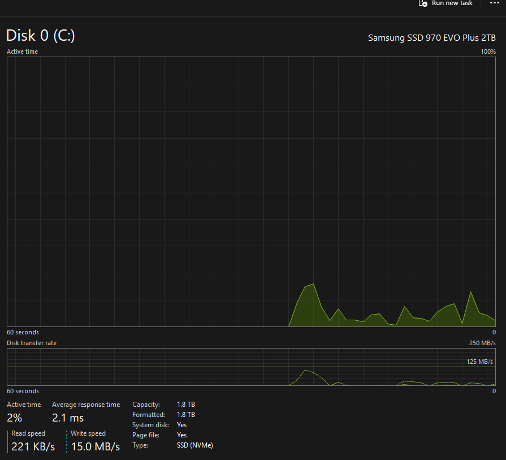506x460 pixels.
Task: Click the 60 seconds label under Active time graph
Action: click(23, 332)
